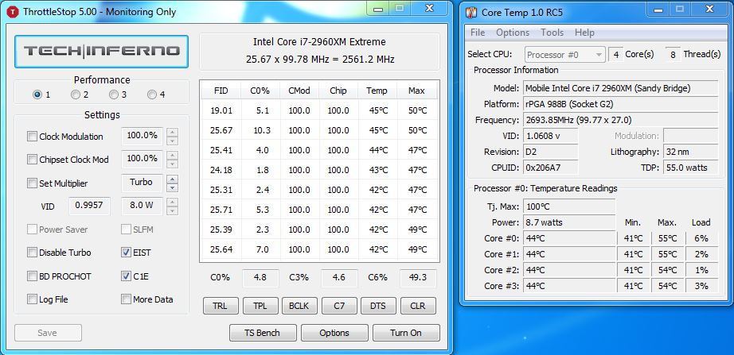
Task: Enable the Clock Modulation checkbox
Action: pyautogui.click(x=32, y=137)
